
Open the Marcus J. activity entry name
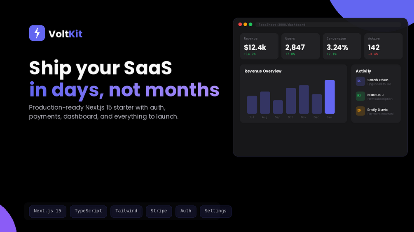point(376,95)
